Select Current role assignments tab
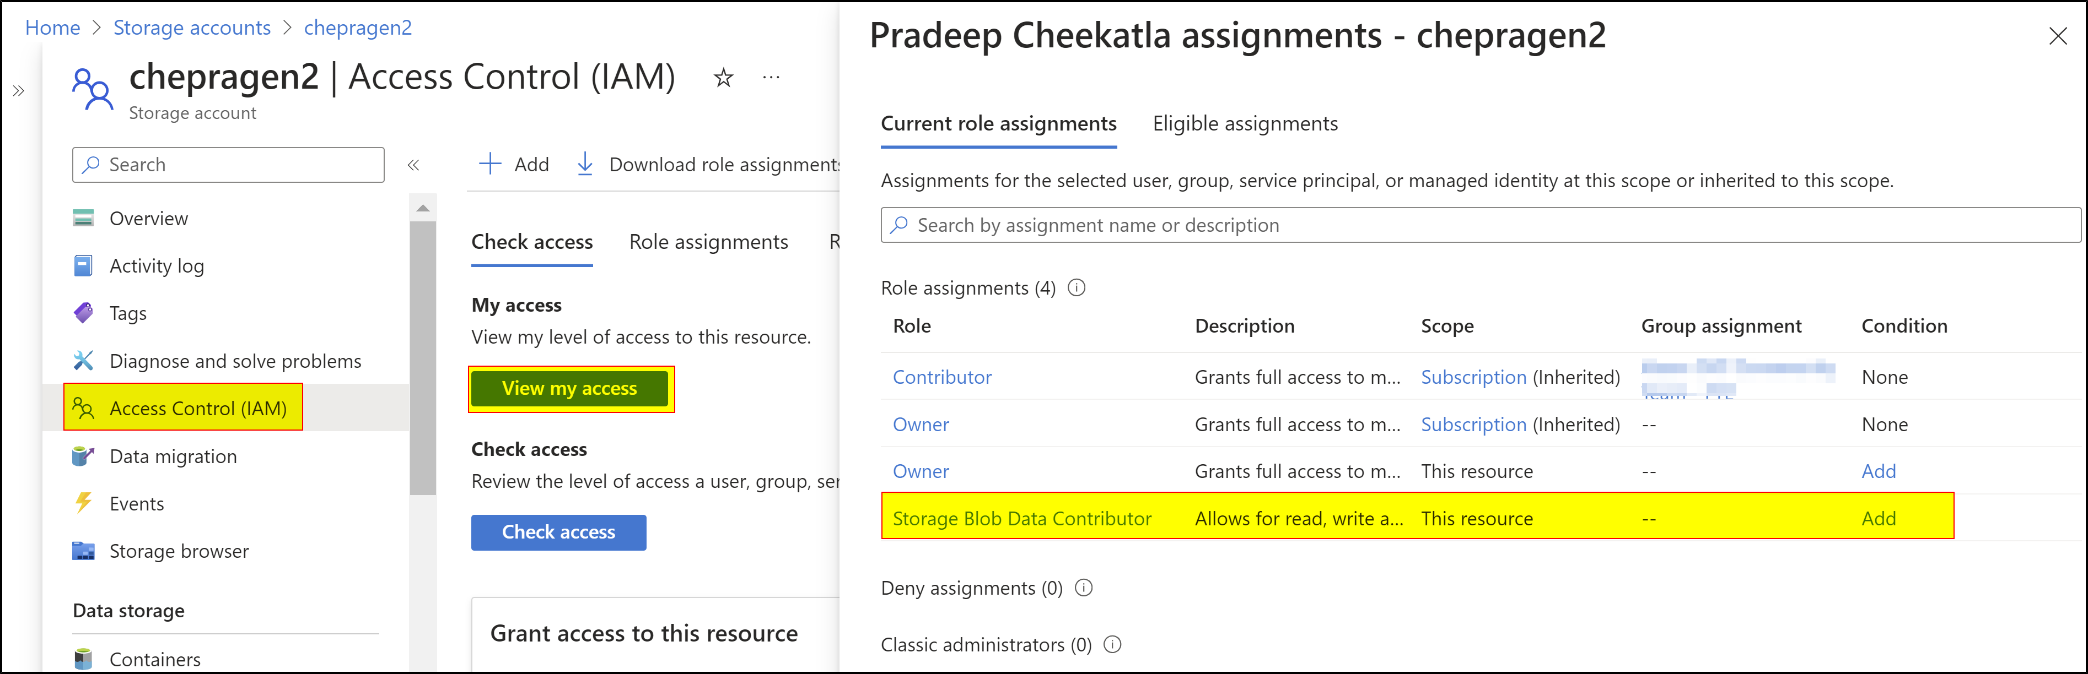Viewport: 2088px width, 674px height. click(999, 123)
